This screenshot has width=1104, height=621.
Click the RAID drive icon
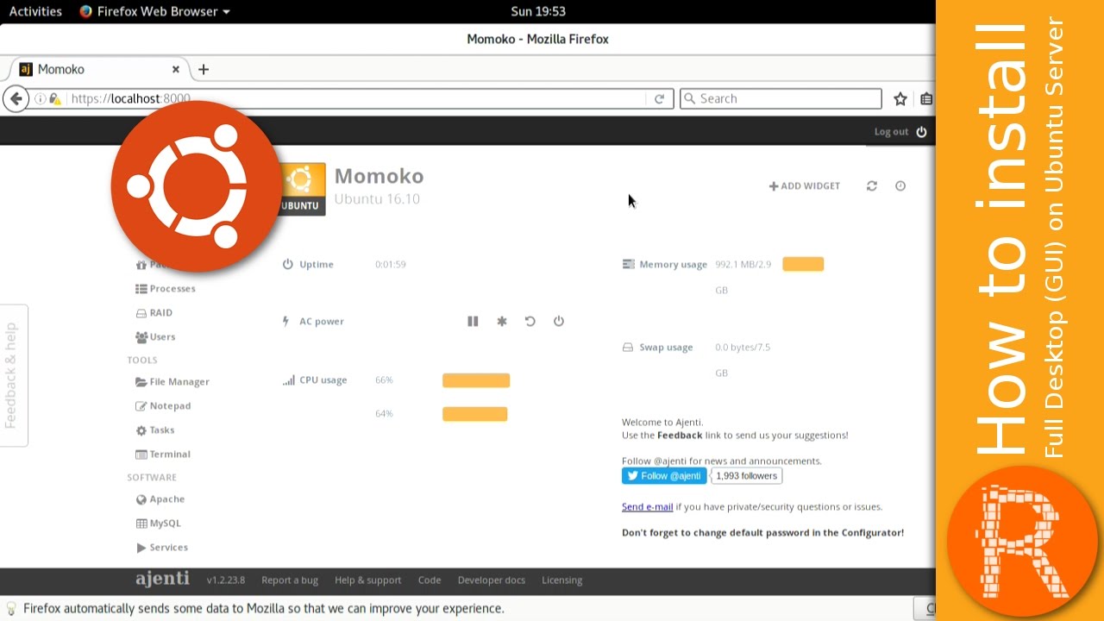(x=141, y=313)
